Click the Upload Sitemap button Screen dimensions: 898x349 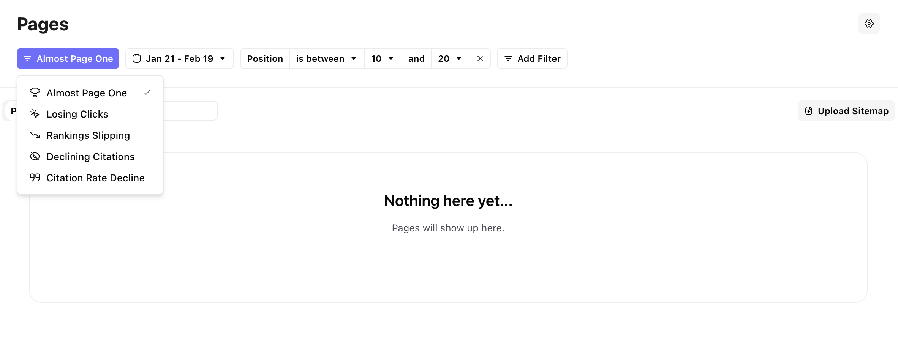click(x=846, y=110)
